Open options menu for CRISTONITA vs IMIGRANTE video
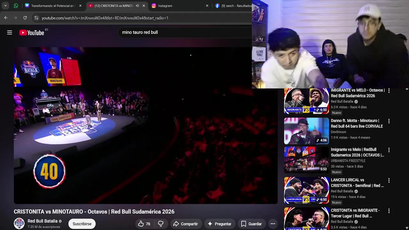The height and width of the screenshot is (230, 409). point(389,211)
